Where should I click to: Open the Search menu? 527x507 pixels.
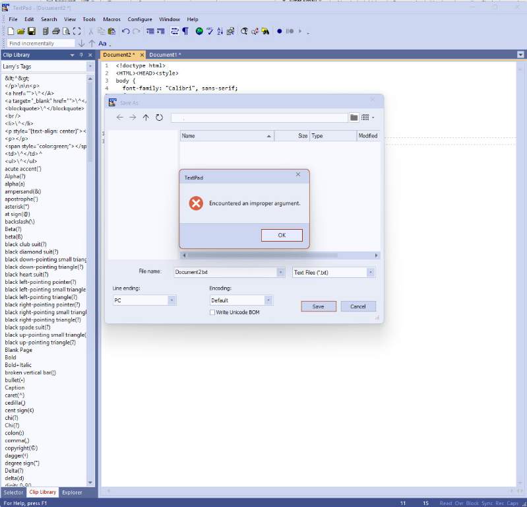click(x=49, y=19)
